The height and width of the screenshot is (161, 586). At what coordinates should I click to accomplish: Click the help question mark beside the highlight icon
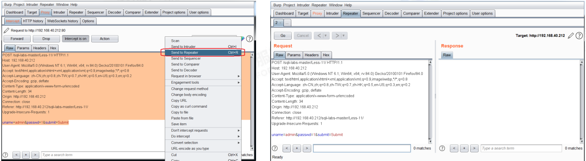(x=249, y=38)
